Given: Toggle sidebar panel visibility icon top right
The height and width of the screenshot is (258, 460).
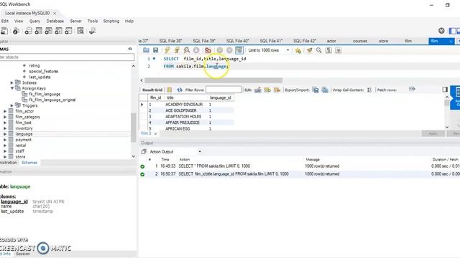Looking at the screenshot, I should point(453,31).
